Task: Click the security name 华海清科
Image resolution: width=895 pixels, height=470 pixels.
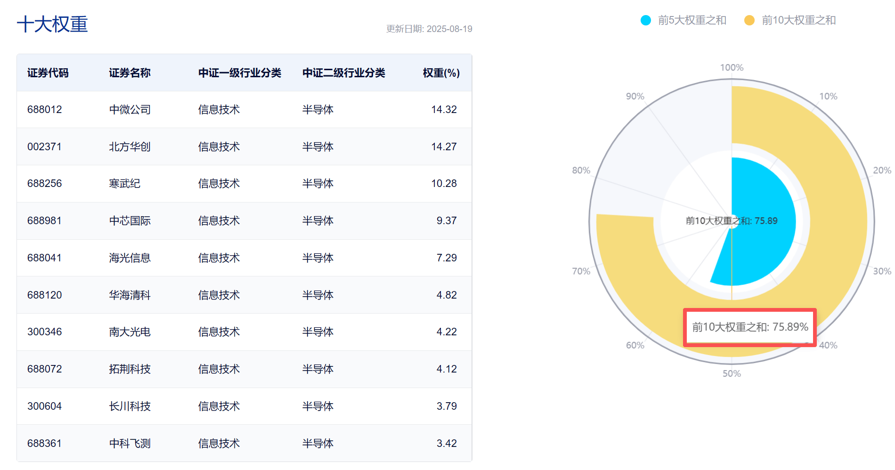Action: click(130, 295)
